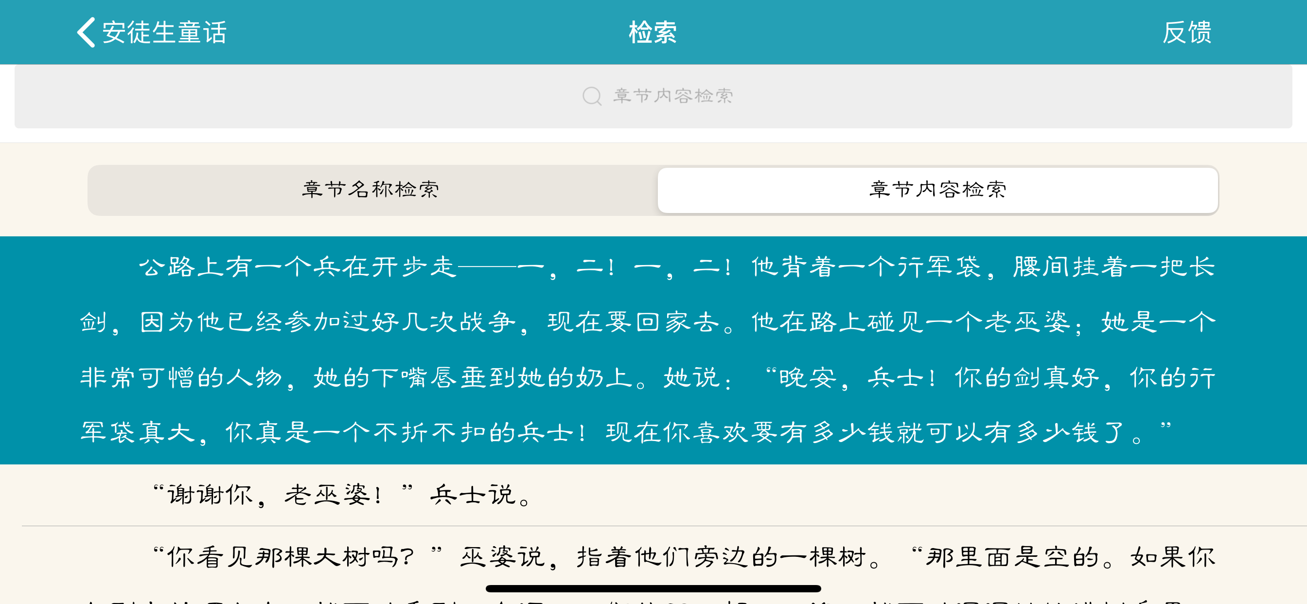1307x604 pixels.
Task: Select the 章节内容检索 segment
Action: (x=937, y=189)
